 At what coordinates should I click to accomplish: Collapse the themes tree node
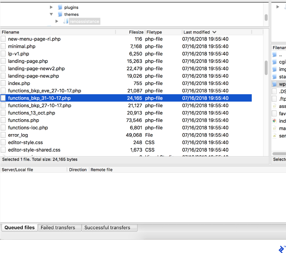coord(52,14)
